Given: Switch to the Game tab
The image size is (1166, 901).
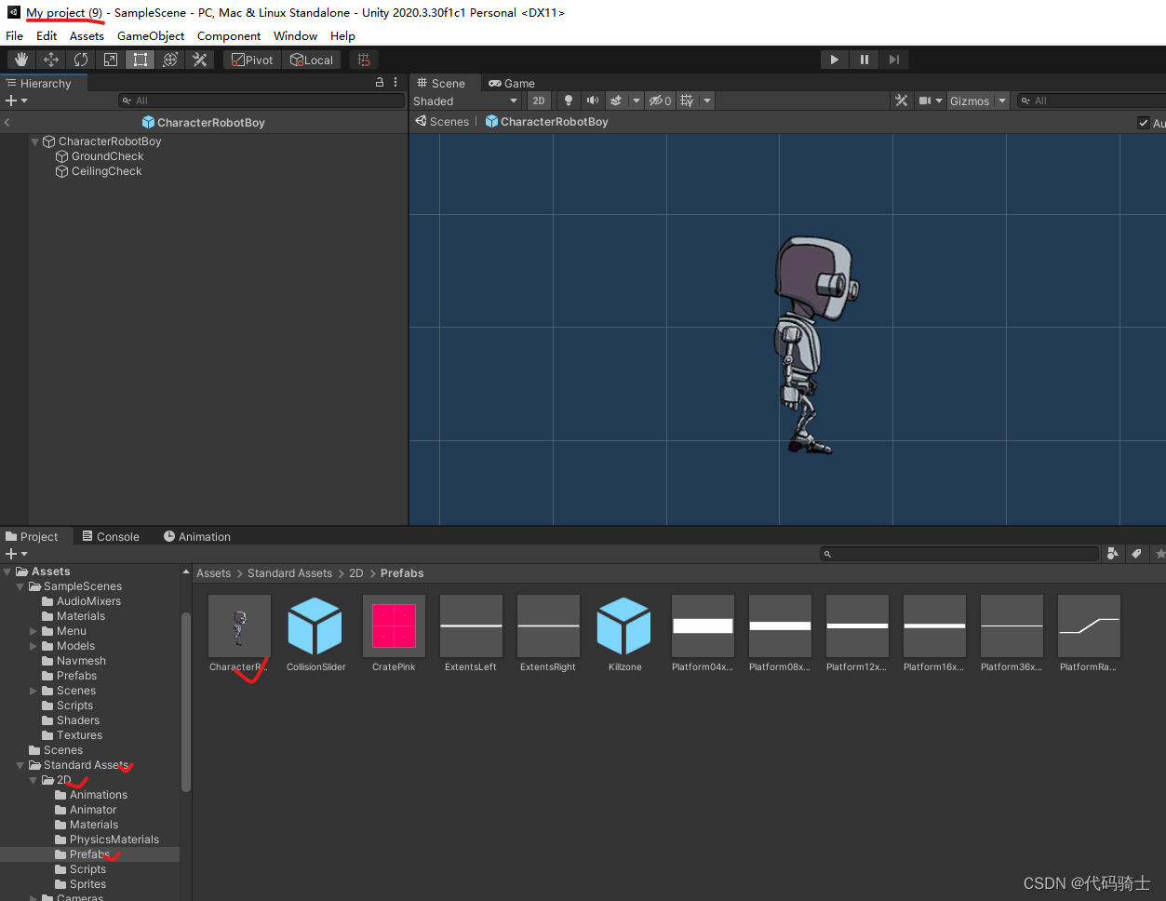Looking at the screenshot, I should point(512,83).
